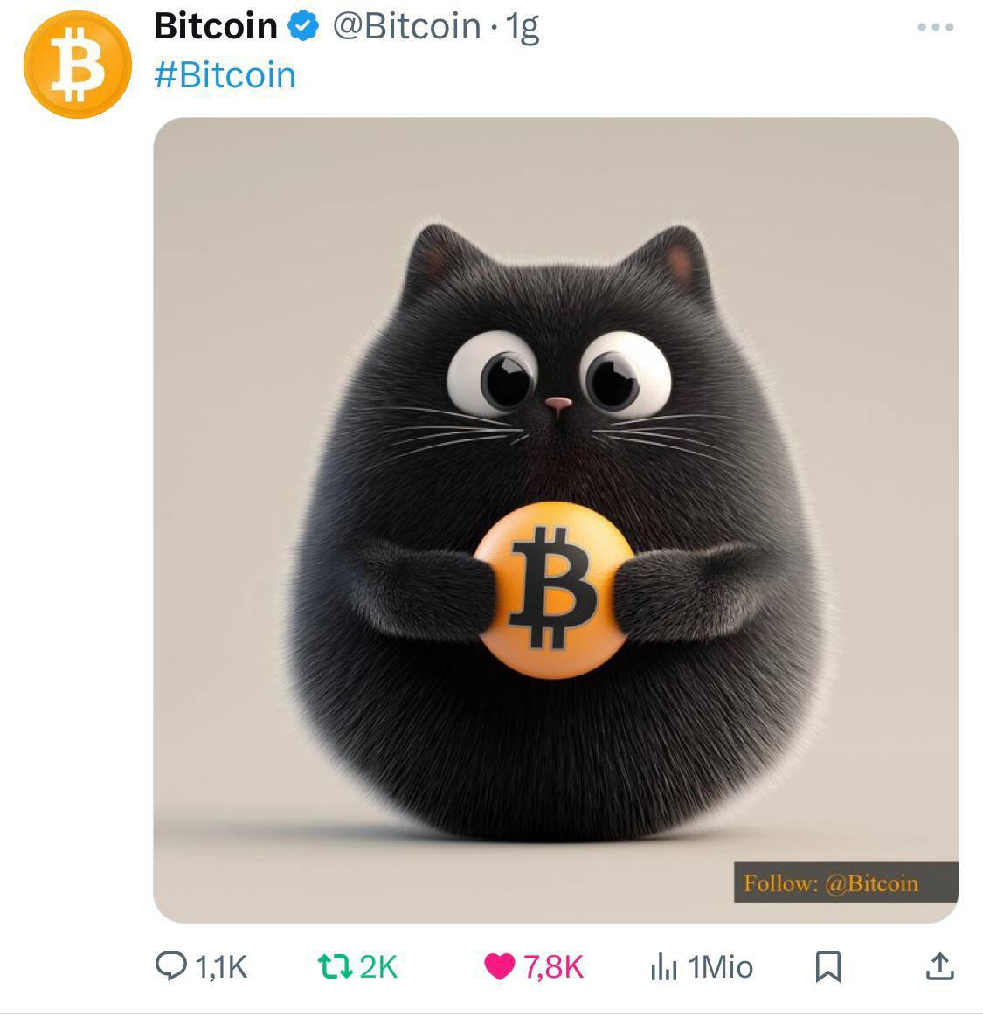Viewport: 983px width, 1017px height.
Task: Toggle the green retweet arrows icon
Action: 335,966
